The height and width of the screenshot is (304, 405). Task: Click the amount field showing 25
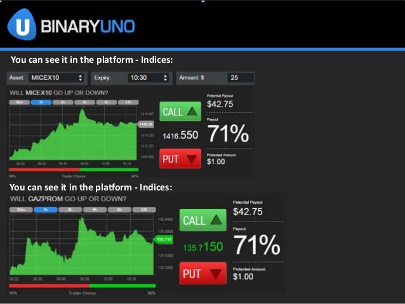[241, 77]
